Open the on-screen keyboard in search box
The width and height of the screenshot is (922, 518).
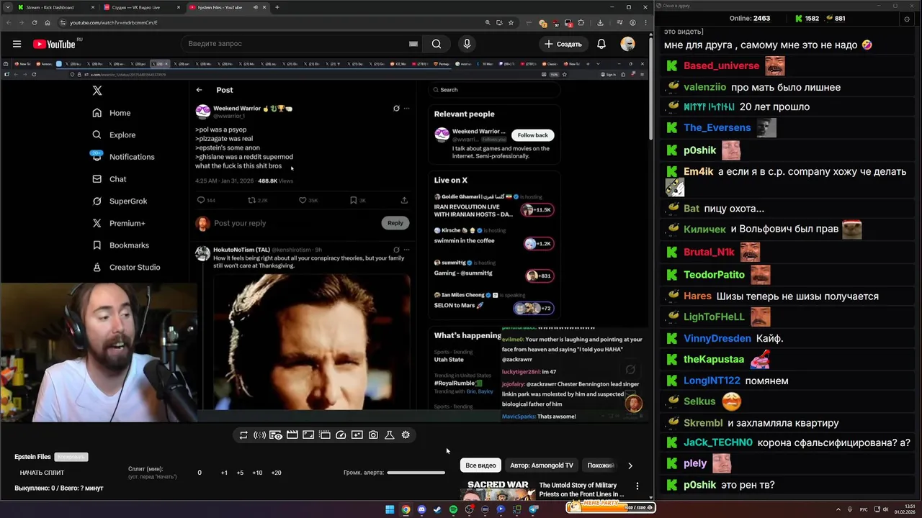(413, 44)
